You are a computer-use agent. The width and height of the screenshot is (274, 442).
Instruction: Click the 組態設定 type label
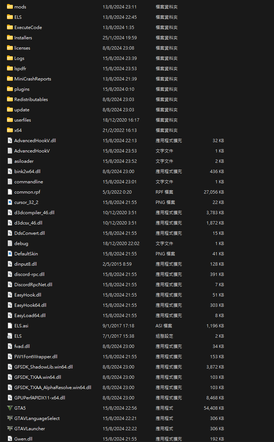pos(164,336)
